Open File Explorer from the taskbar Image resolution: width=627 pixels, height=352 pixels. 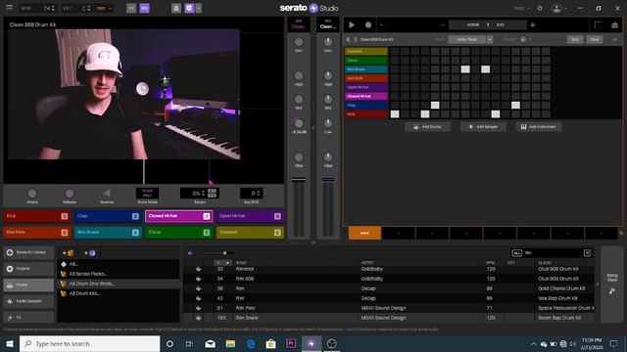point(230,343)
